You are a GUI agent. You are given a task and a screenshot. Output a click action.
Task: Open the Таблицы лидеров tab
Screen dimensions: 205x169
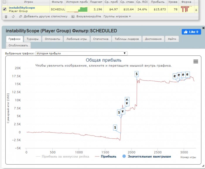click(x=127, y=39)
